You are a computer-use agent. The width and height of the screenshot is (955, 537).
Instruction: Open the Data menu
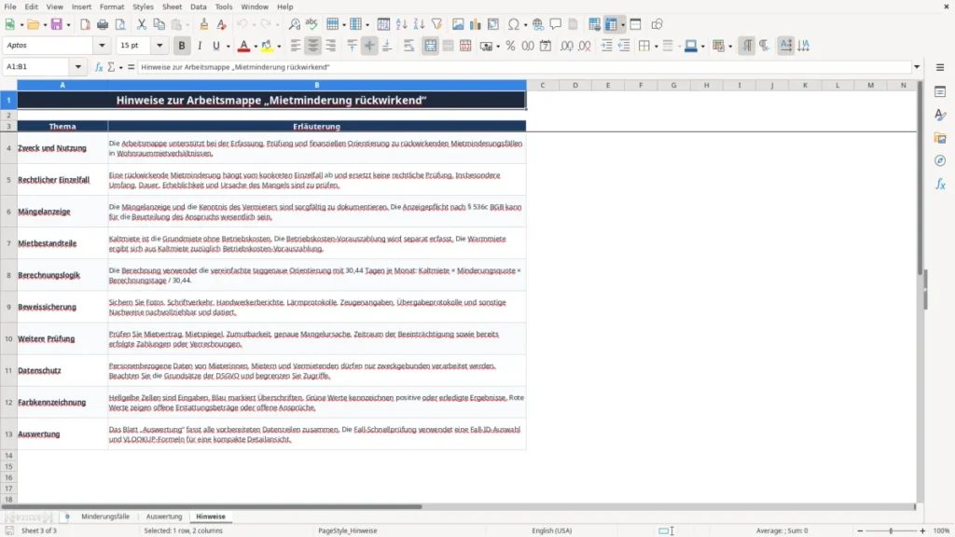click(x=198, y=7)
